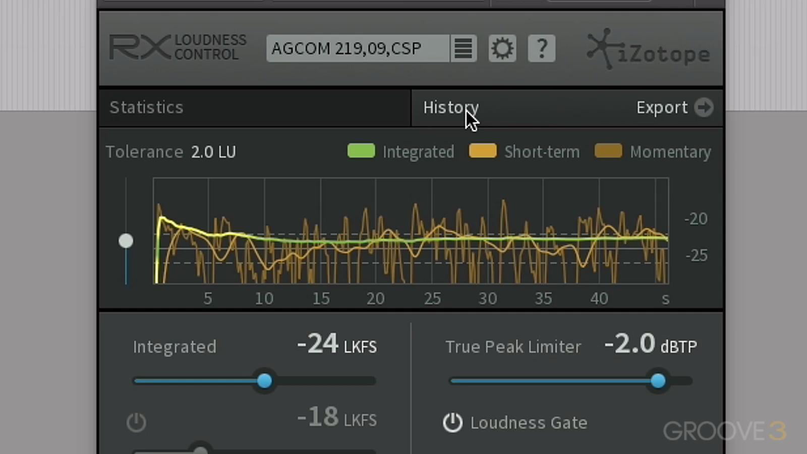Click the Momentary legend label

(670, 152)
